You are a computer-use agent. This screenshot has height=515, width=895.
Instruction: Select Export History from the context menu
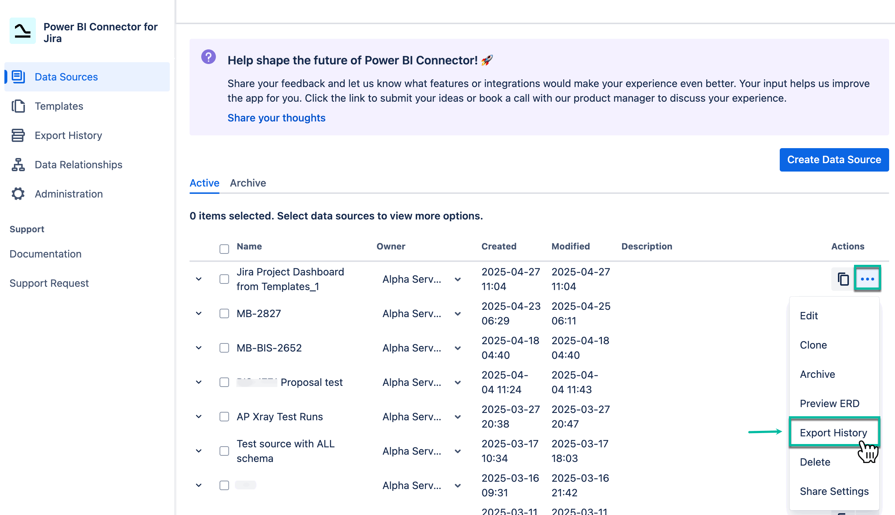click(x=834, y=433)
